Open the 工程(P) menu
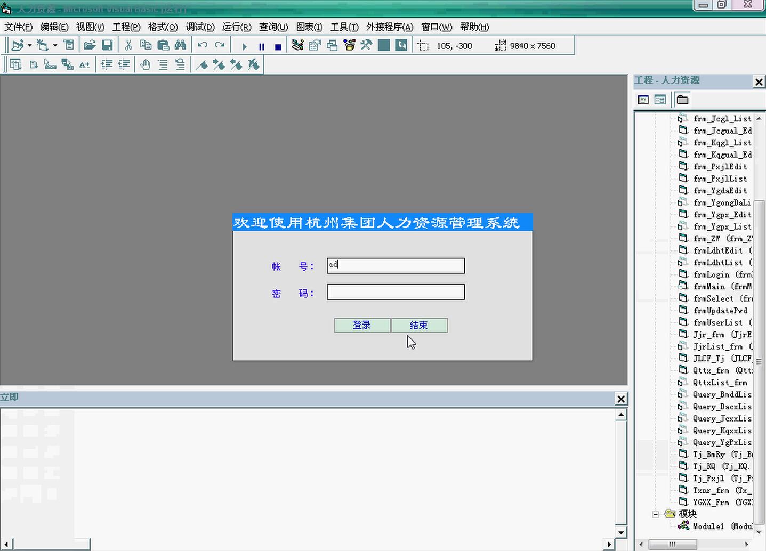The width and height of the screenshot is (766, 551). [126, 27]
